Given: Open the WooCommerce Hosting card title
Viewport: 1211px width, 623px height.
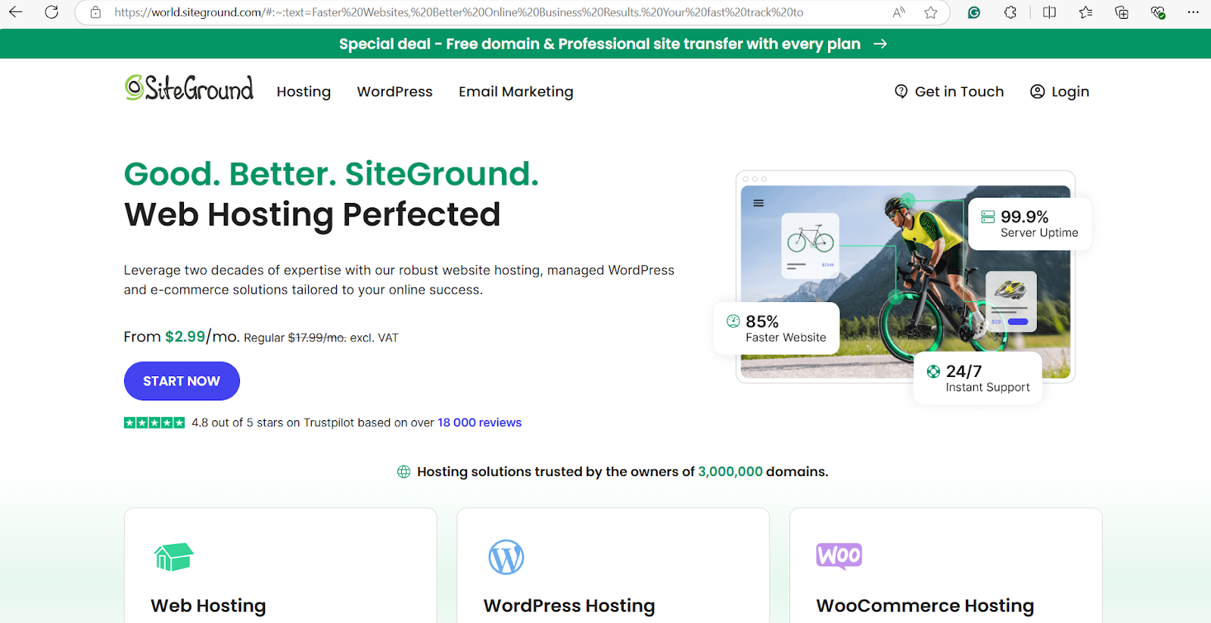Looking at the screenshot, I should click(925, 606).
